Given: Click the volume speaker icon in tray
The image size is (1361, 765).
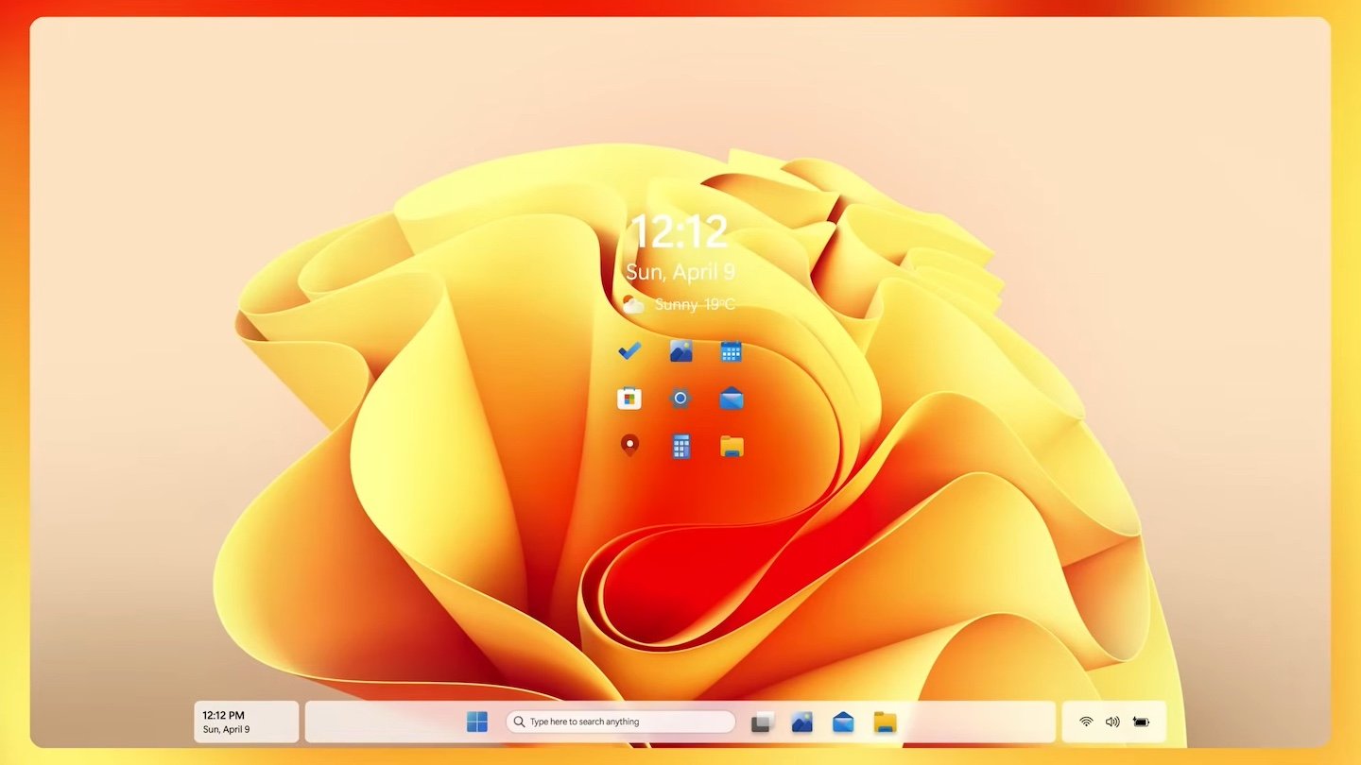Looking at the screenshot, I should click(x=1112, y=722).
